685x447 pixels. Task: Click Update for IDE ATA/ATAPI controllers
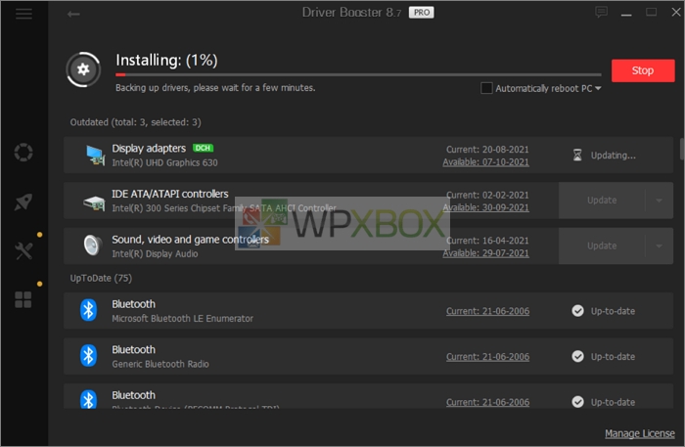(602, 201)
